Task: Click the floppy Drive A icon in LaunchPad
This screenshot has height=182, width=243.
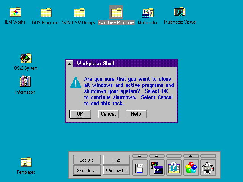Action: coord(140,168)
